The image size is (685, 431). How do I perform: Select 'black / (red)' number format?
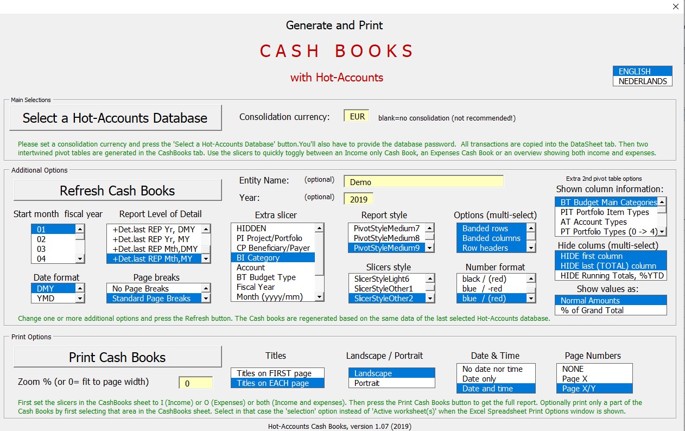point(492,278)
